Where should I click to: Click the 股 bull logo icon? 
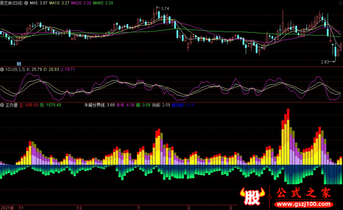[x=253, y=196]
